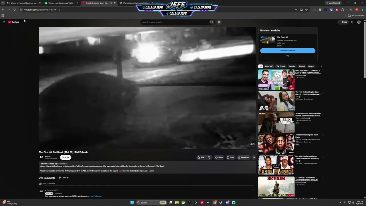Click the A&E channel avatar
Viewport: 366px width, 206px height.
pos(41,157)
